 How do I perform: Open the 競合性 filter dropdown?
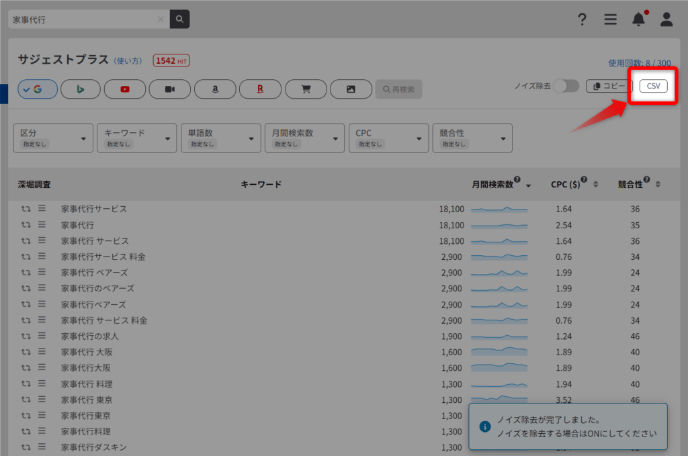pos(472,138)
